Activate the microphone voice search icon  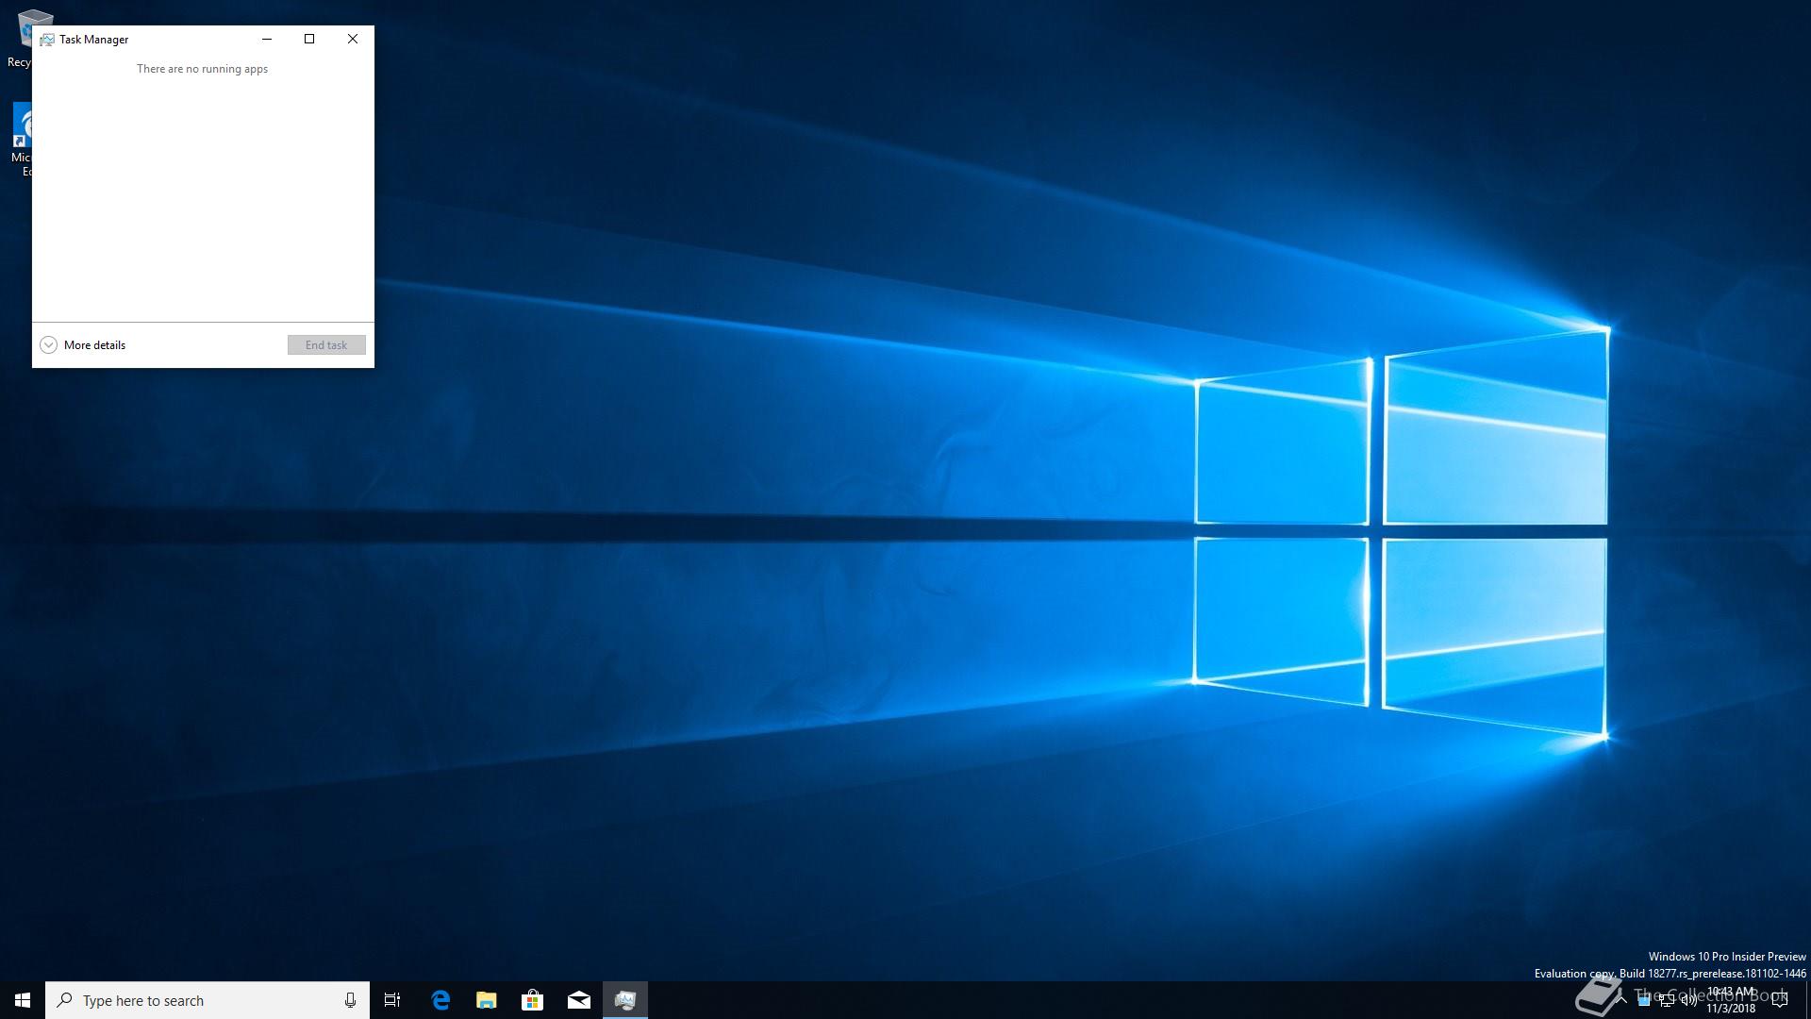350,1000
